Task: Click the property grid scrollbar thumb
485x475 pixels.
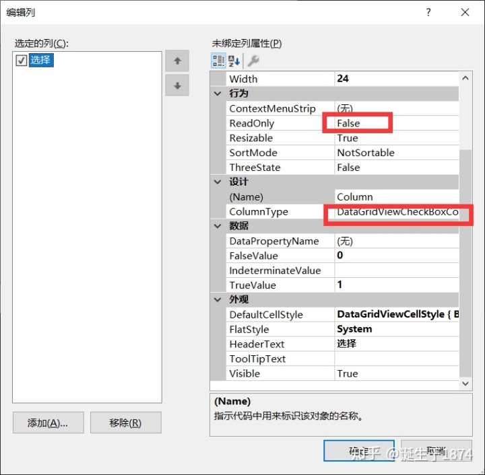Action: tap(465, 263)
